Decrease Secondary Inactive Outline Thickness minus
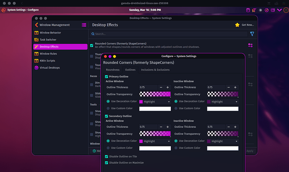This screenshot has height=172, width=289. pos(229,127)
